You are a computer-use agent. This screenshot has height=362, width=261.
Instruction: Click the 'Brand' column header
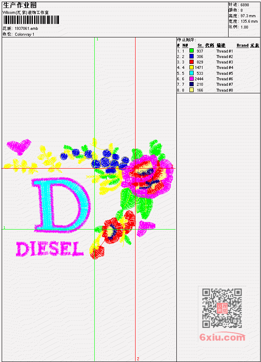coord(242,45)
